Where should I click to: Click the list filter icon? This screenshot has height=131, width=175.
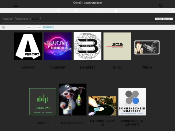(3, 27)
